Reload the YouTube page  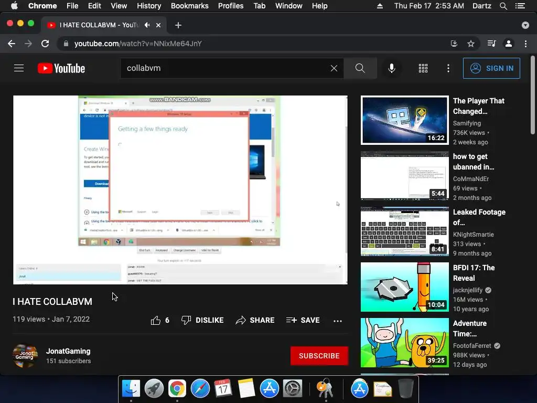pos(45,44)
